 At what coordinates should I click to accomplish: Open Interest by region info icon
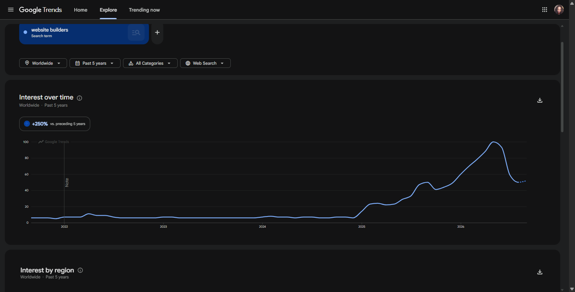pos(80,270)
